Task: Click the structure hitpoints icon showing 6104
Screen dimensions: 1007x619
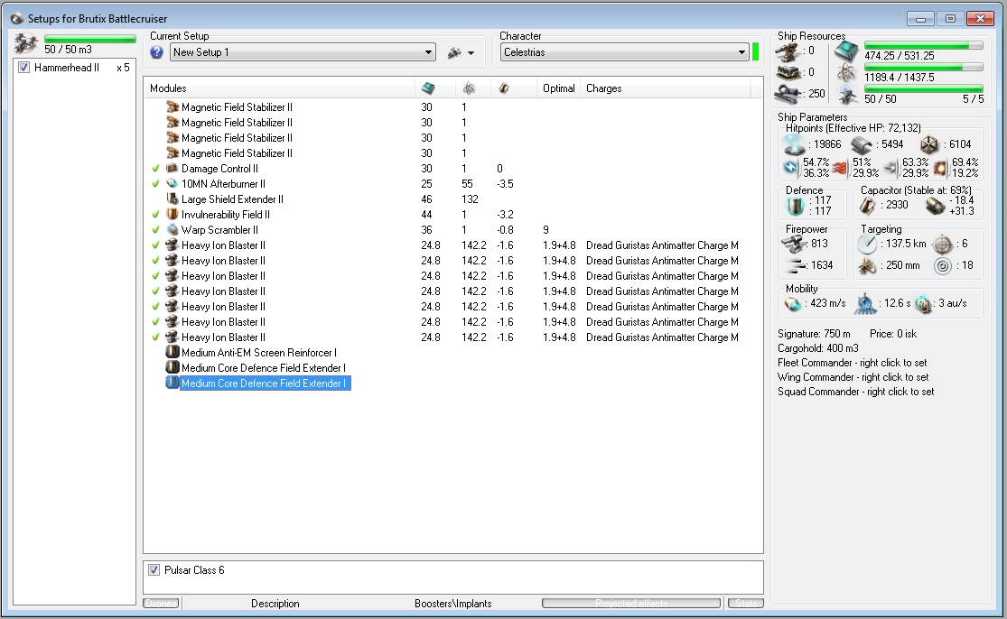Action: (929, 145)
